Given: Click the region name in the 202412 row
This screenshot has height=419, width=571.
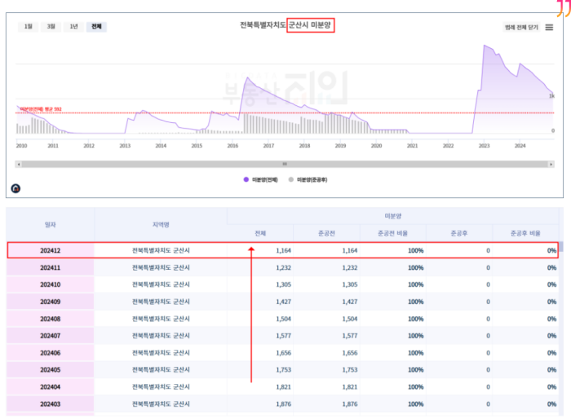Looking at the screenshot, I should [x=161, y=250].
